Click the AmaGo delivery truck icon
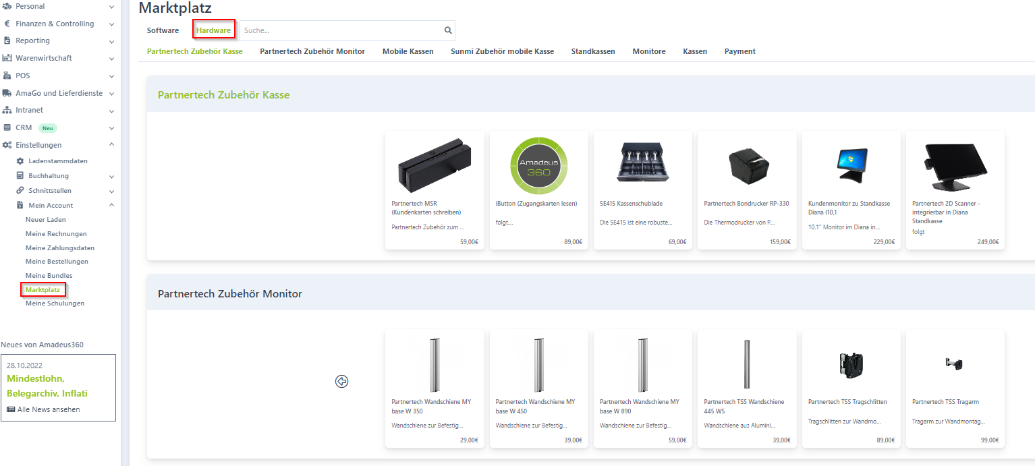 point(7,93)
